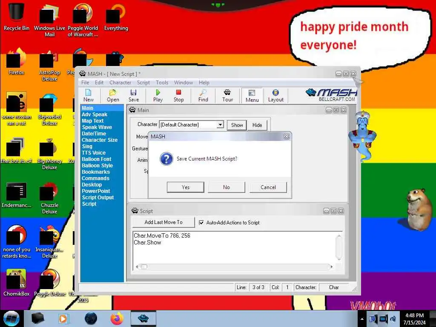Click the script editor horizontal scrollbar
436x327 pixels.
point(234,267)
